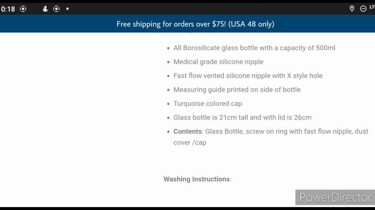Screen dimensions: 375x210
Task: Click '(USA 48 only)' in the banner
Action: tap(251, 24)
